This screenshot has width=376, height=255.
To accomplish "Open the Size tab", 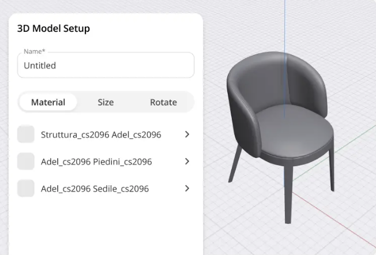I will click(106, 102).
